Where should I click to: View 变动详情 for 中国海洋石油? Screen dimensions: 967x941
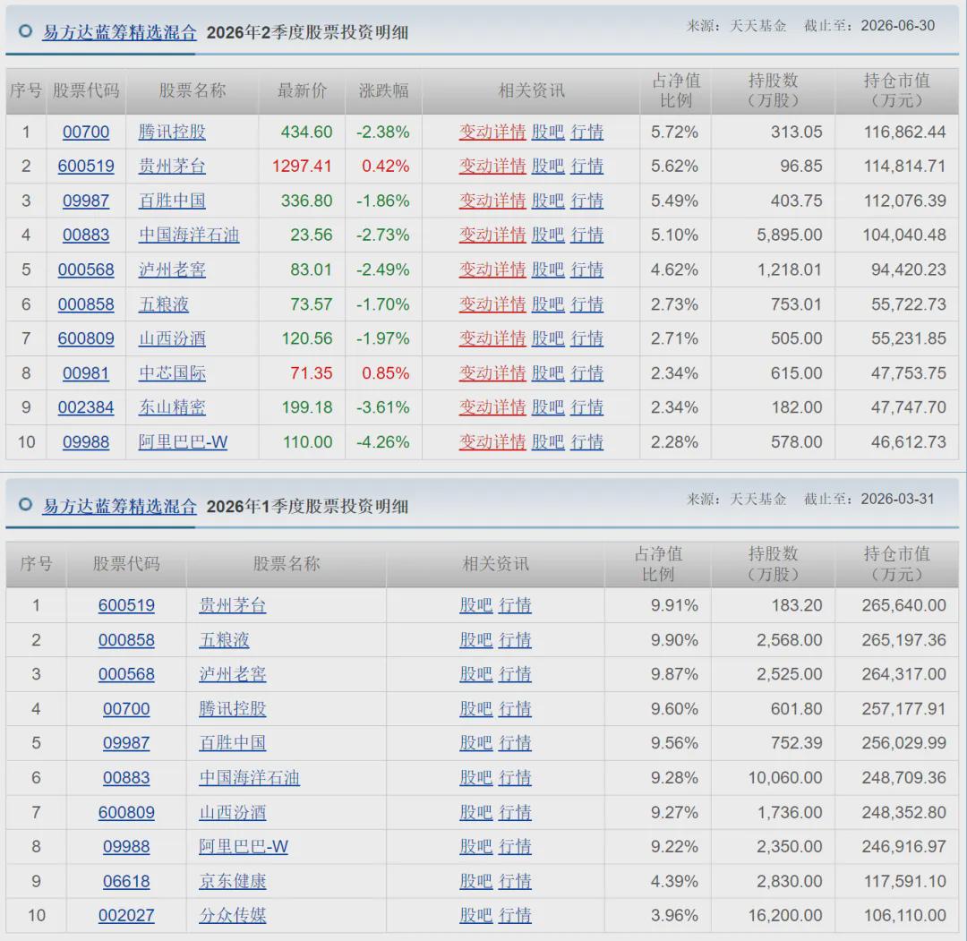[x=492, y=235]
